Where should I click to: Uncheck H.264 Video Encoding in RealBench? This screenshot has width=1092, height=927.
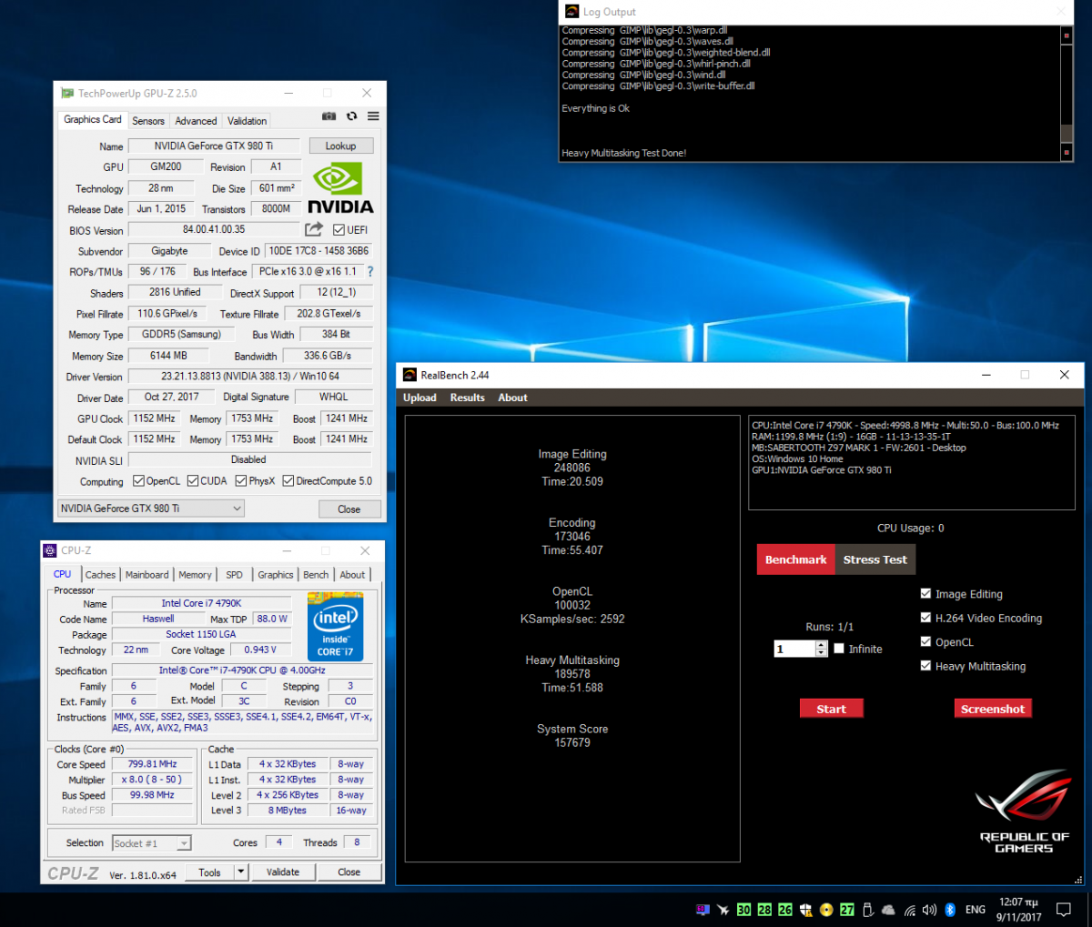pyautogui.click(x=925, y=617)
